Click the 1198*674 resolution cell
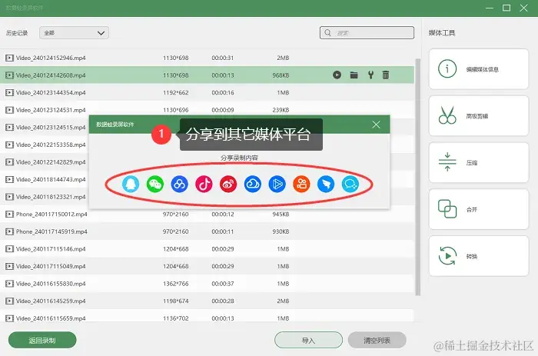 click(x=176, y=301)
